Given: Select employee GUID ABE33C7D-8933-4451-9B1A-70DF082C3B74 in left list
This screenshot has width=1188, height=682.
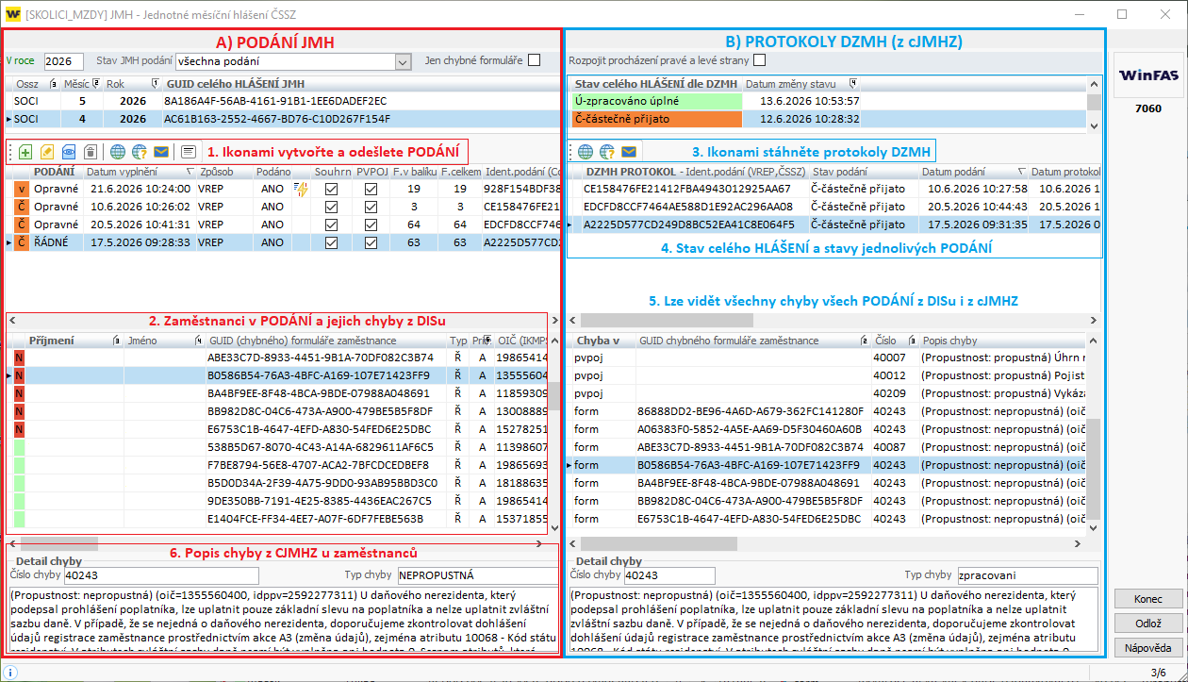Looking at the screenshot, I should coord(276,358).
